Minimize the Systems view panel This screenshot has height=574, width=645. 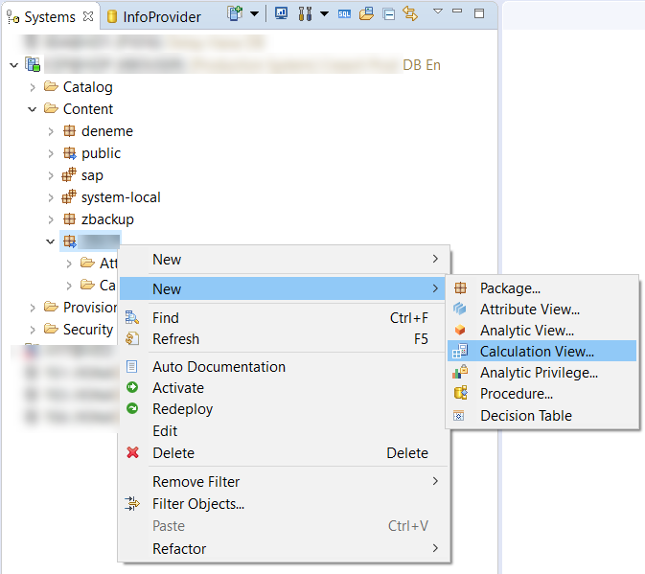(457, 11)
